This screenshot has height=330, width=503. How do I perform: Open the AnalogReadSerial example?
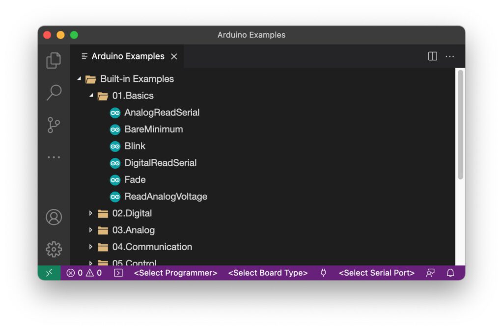(x=162, y=113)
